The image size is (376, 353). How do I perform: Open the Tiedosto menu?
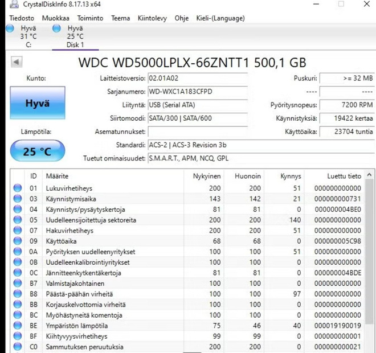[22, 18]
